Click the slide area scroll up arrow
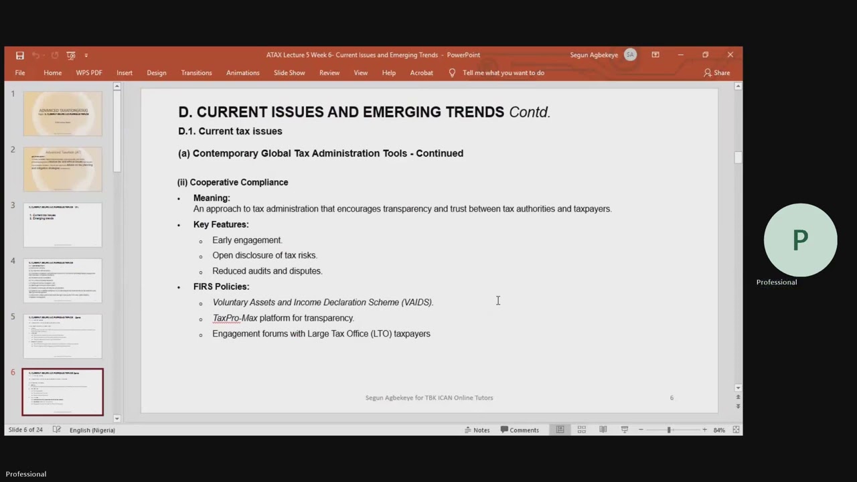857x482 pixels. [738, 86]
